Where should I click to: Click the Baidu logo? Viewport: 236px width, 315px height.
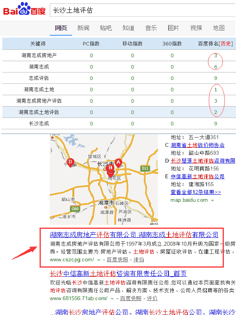[x=24, y=10]
